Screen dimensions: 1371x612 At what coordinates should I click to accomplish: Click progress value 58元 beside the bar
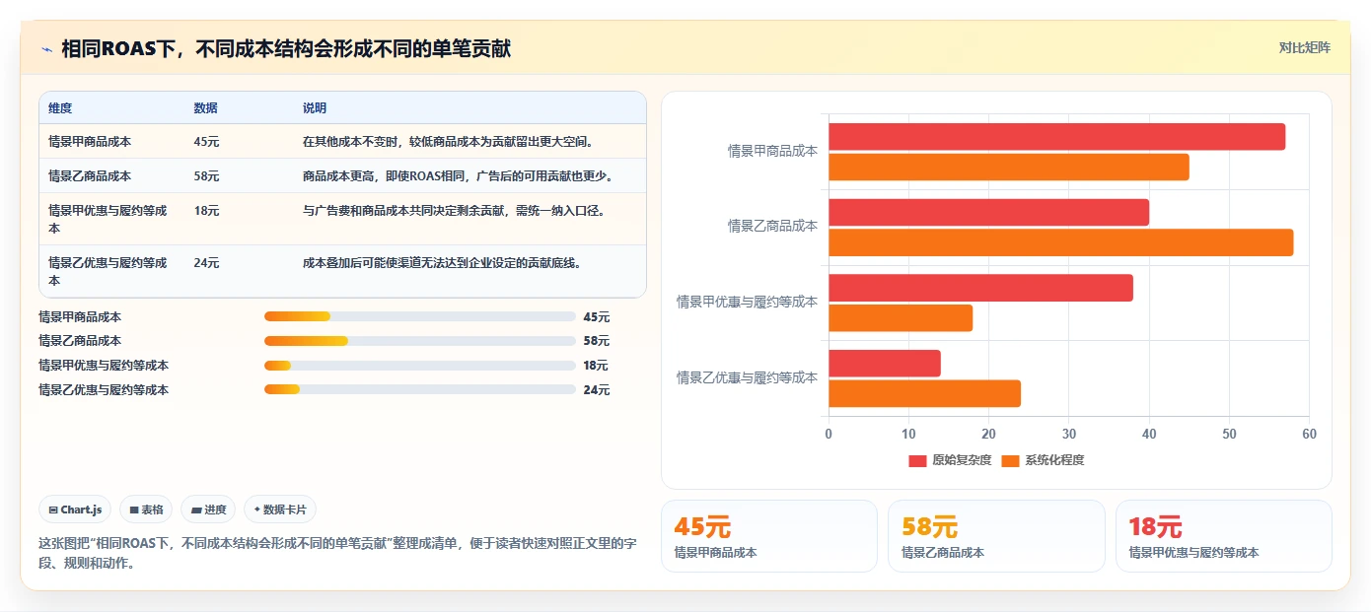pyautogui.click(x=597, y=341)
